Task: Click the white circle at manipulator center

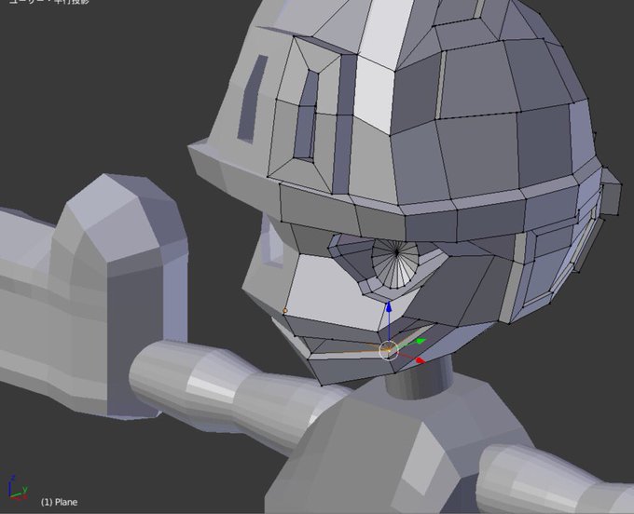Action: point(389,351)
